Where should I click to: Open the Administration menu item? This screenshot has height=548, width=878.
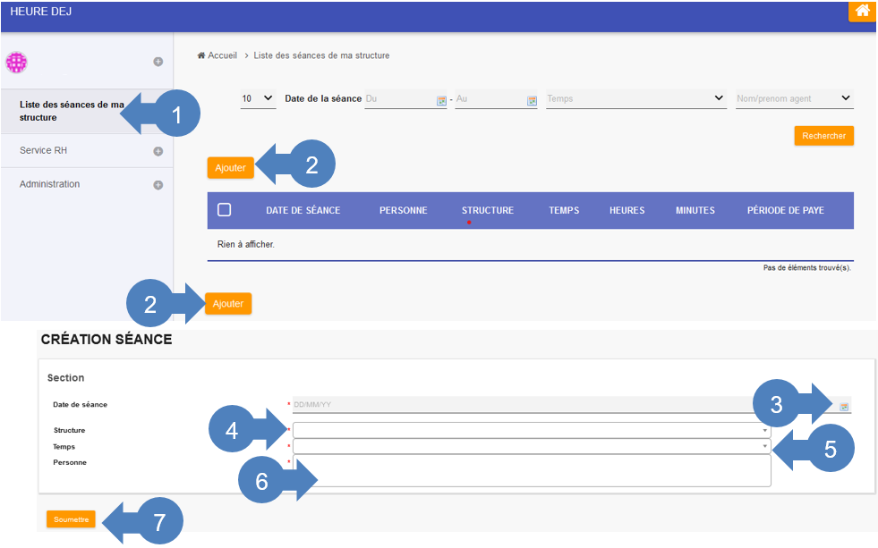click(x=49, y=184)
